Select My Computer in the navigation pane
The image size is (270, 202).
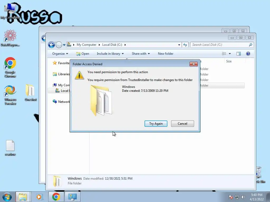coord(61,85)
